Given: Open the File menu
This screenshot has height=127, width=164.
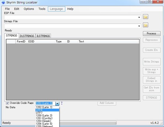Looking at the screenshot, I should [x=7, y=9].
